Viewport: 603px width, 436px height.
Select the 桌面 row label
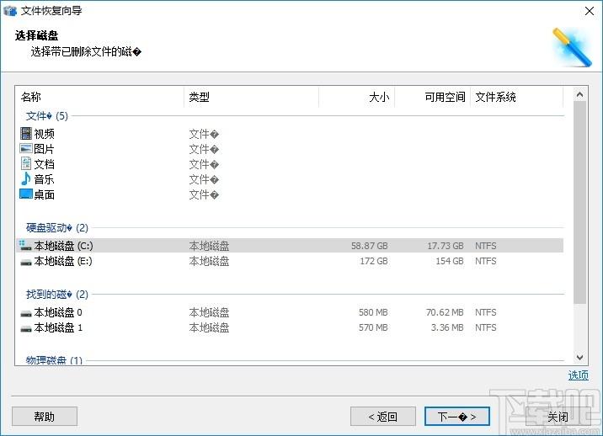click(45, 194)
